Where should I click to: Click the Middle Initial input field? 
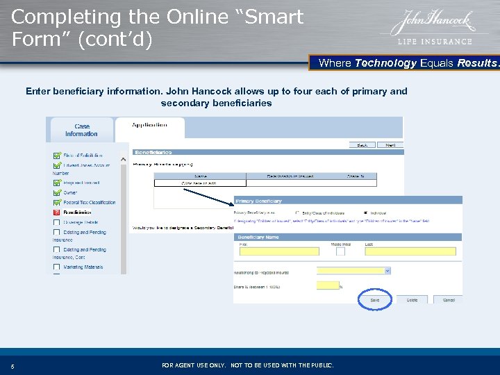[x=340, y=251]
